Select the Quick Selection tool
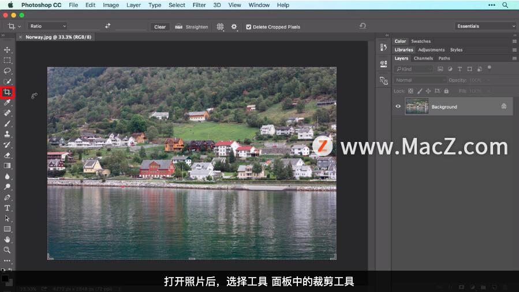 pos(7,81)
